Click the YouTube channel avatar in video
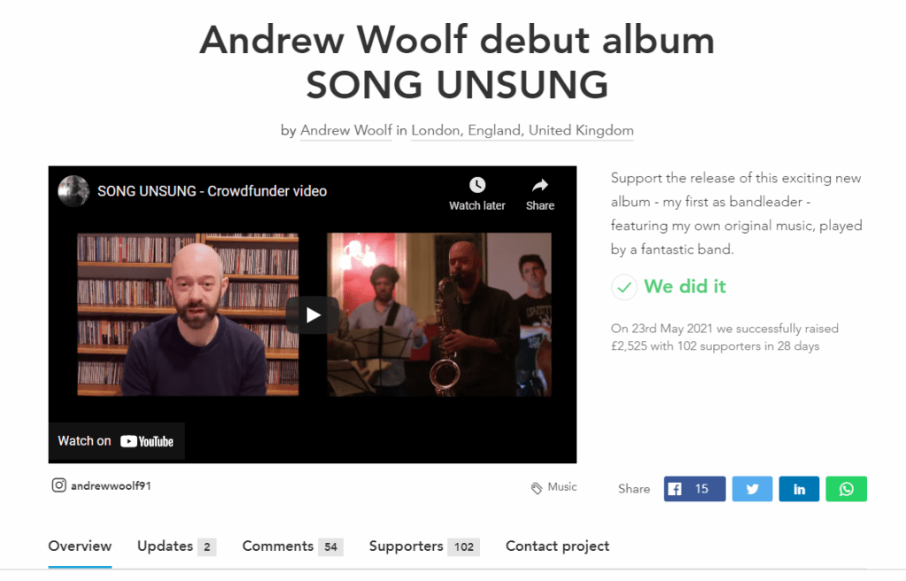 [74, 190]
